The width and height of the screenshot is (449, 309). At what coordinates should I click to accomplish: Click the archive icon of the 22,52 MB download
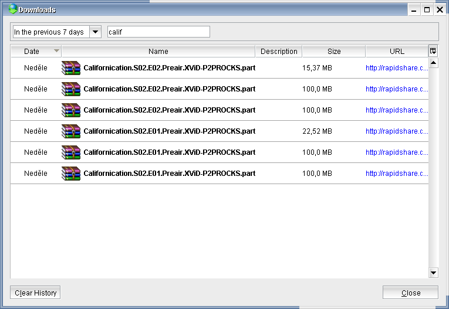coord(71,131)
